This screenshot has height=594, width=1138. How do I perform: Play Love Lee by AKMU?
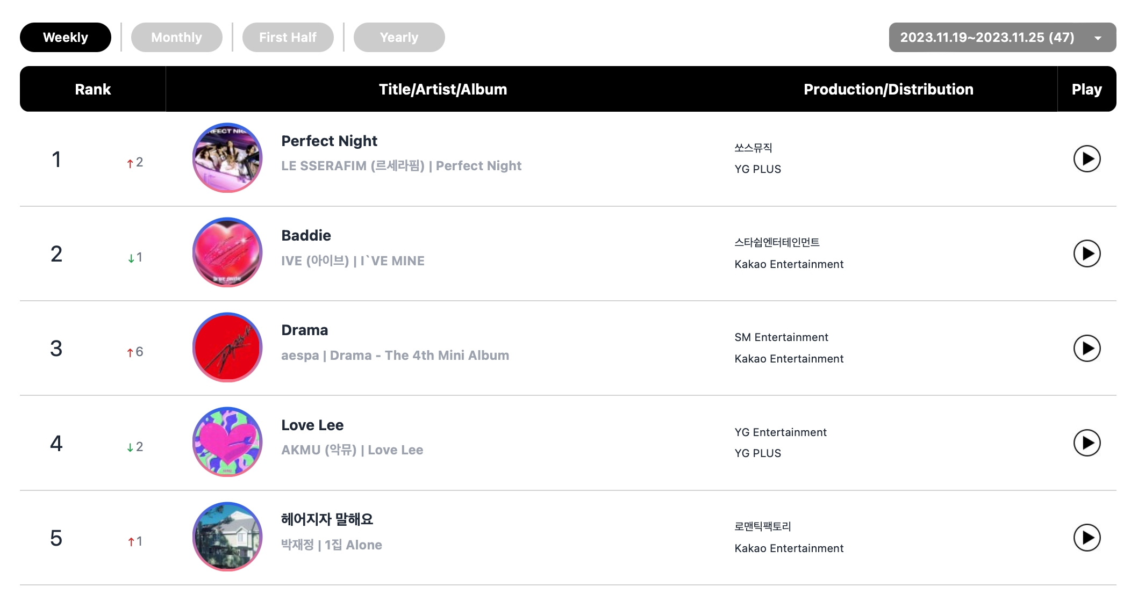[1086, 443]
